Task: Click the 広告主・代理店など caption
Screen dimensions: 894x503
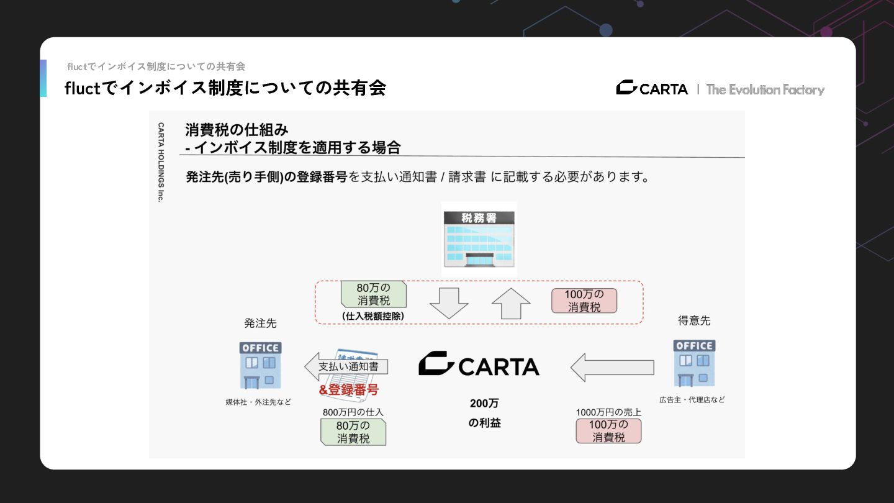Action: 692,400
